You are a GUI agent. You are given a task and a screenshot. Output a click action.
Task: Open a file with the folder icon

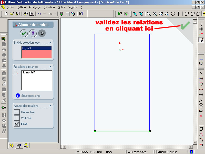coord(12,14)
